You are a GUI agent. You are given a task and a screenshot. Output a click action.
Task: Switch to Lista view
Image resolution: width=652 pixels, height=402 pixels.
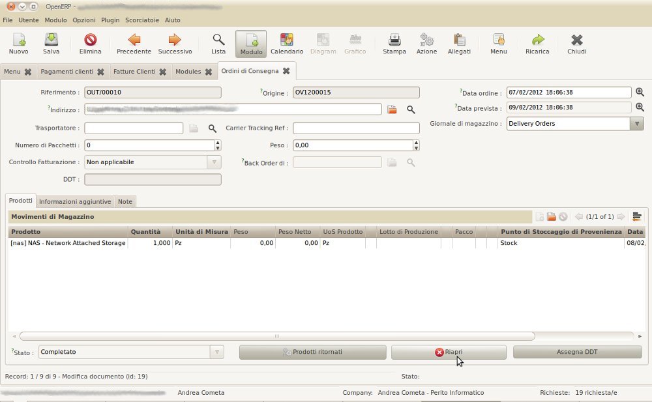pyautogui.click(x=218, y=44)
